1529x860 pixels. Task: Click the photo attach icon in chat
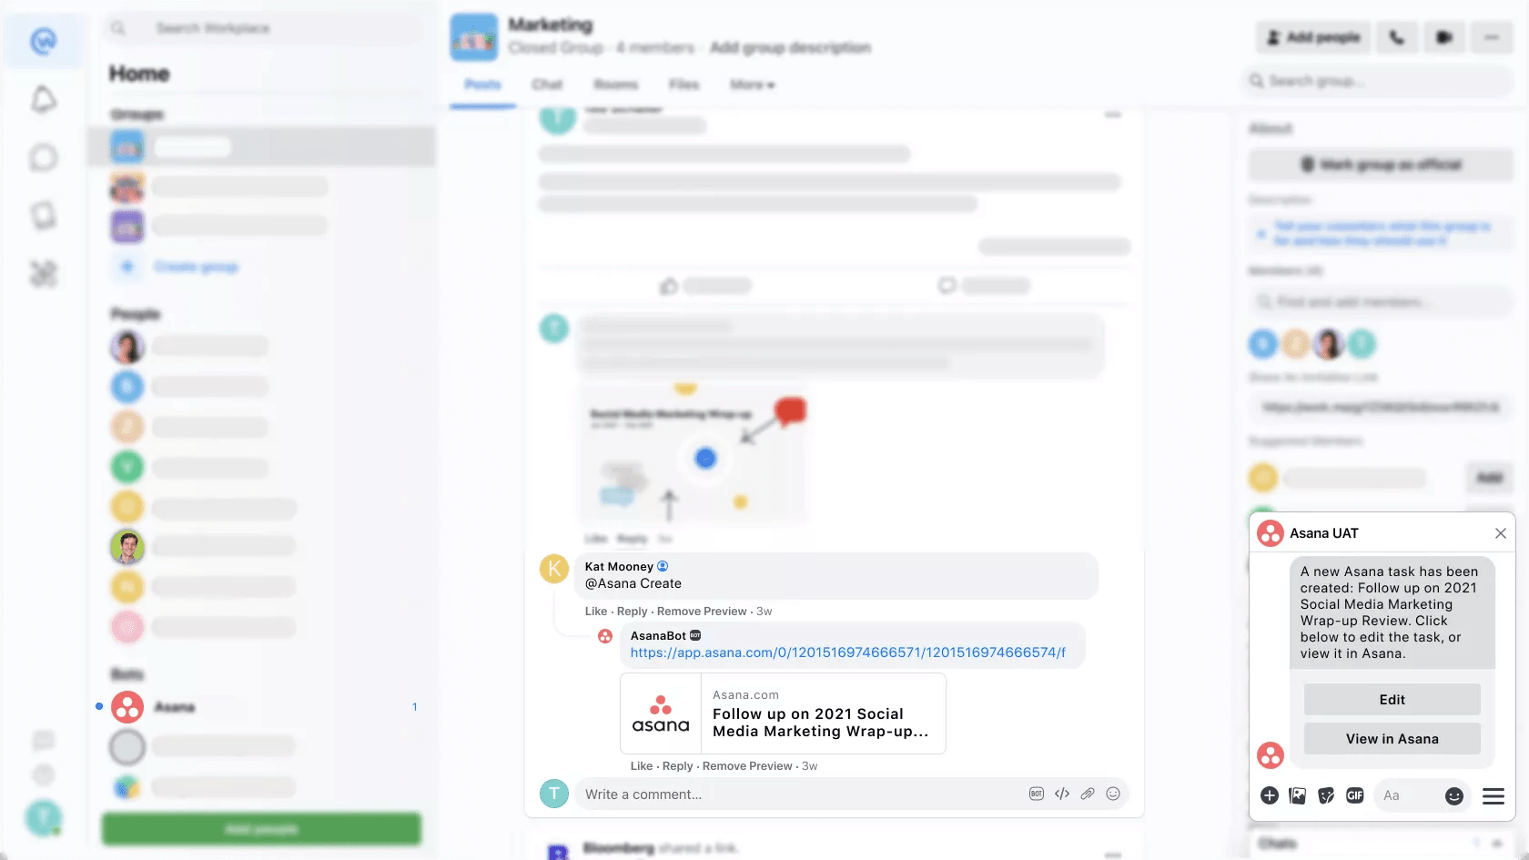(x=1298, y=795)
